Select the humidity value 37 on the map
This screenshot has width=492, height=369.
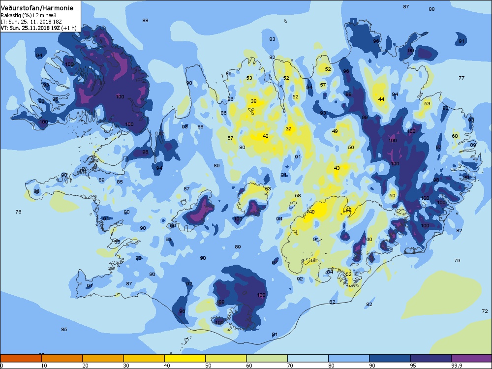click(x=288, y=128)
